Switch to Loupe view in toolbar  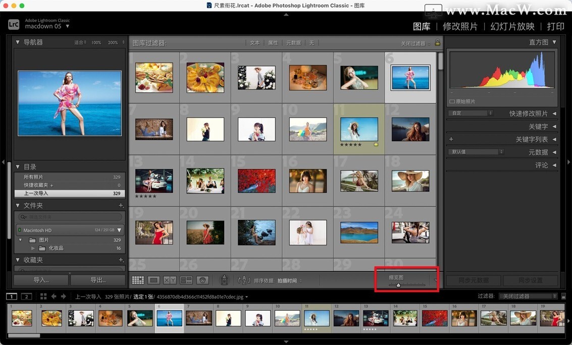(154, 280)
